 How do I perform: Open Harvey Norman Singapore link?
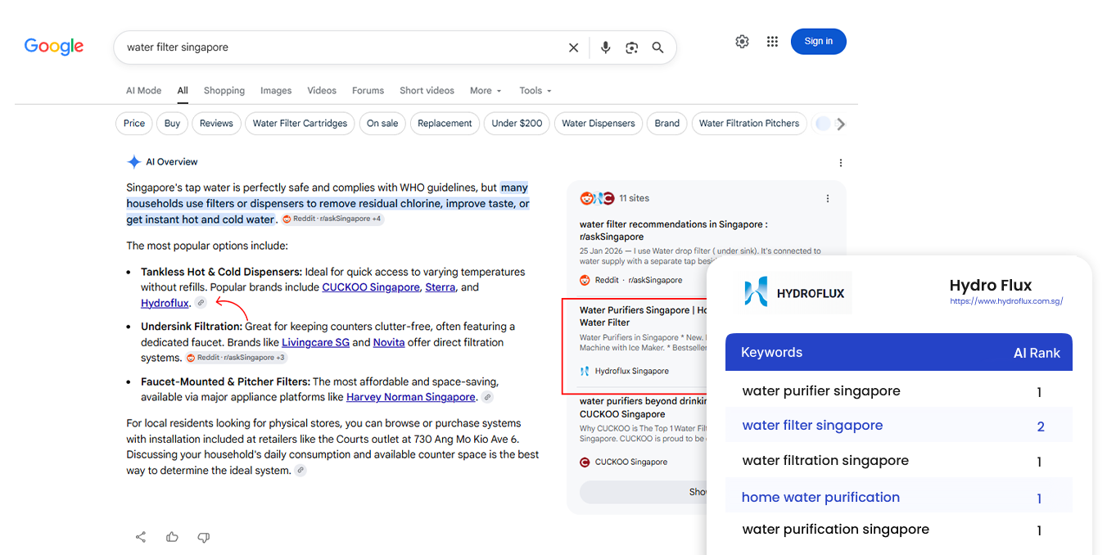(x=411, y=397)
